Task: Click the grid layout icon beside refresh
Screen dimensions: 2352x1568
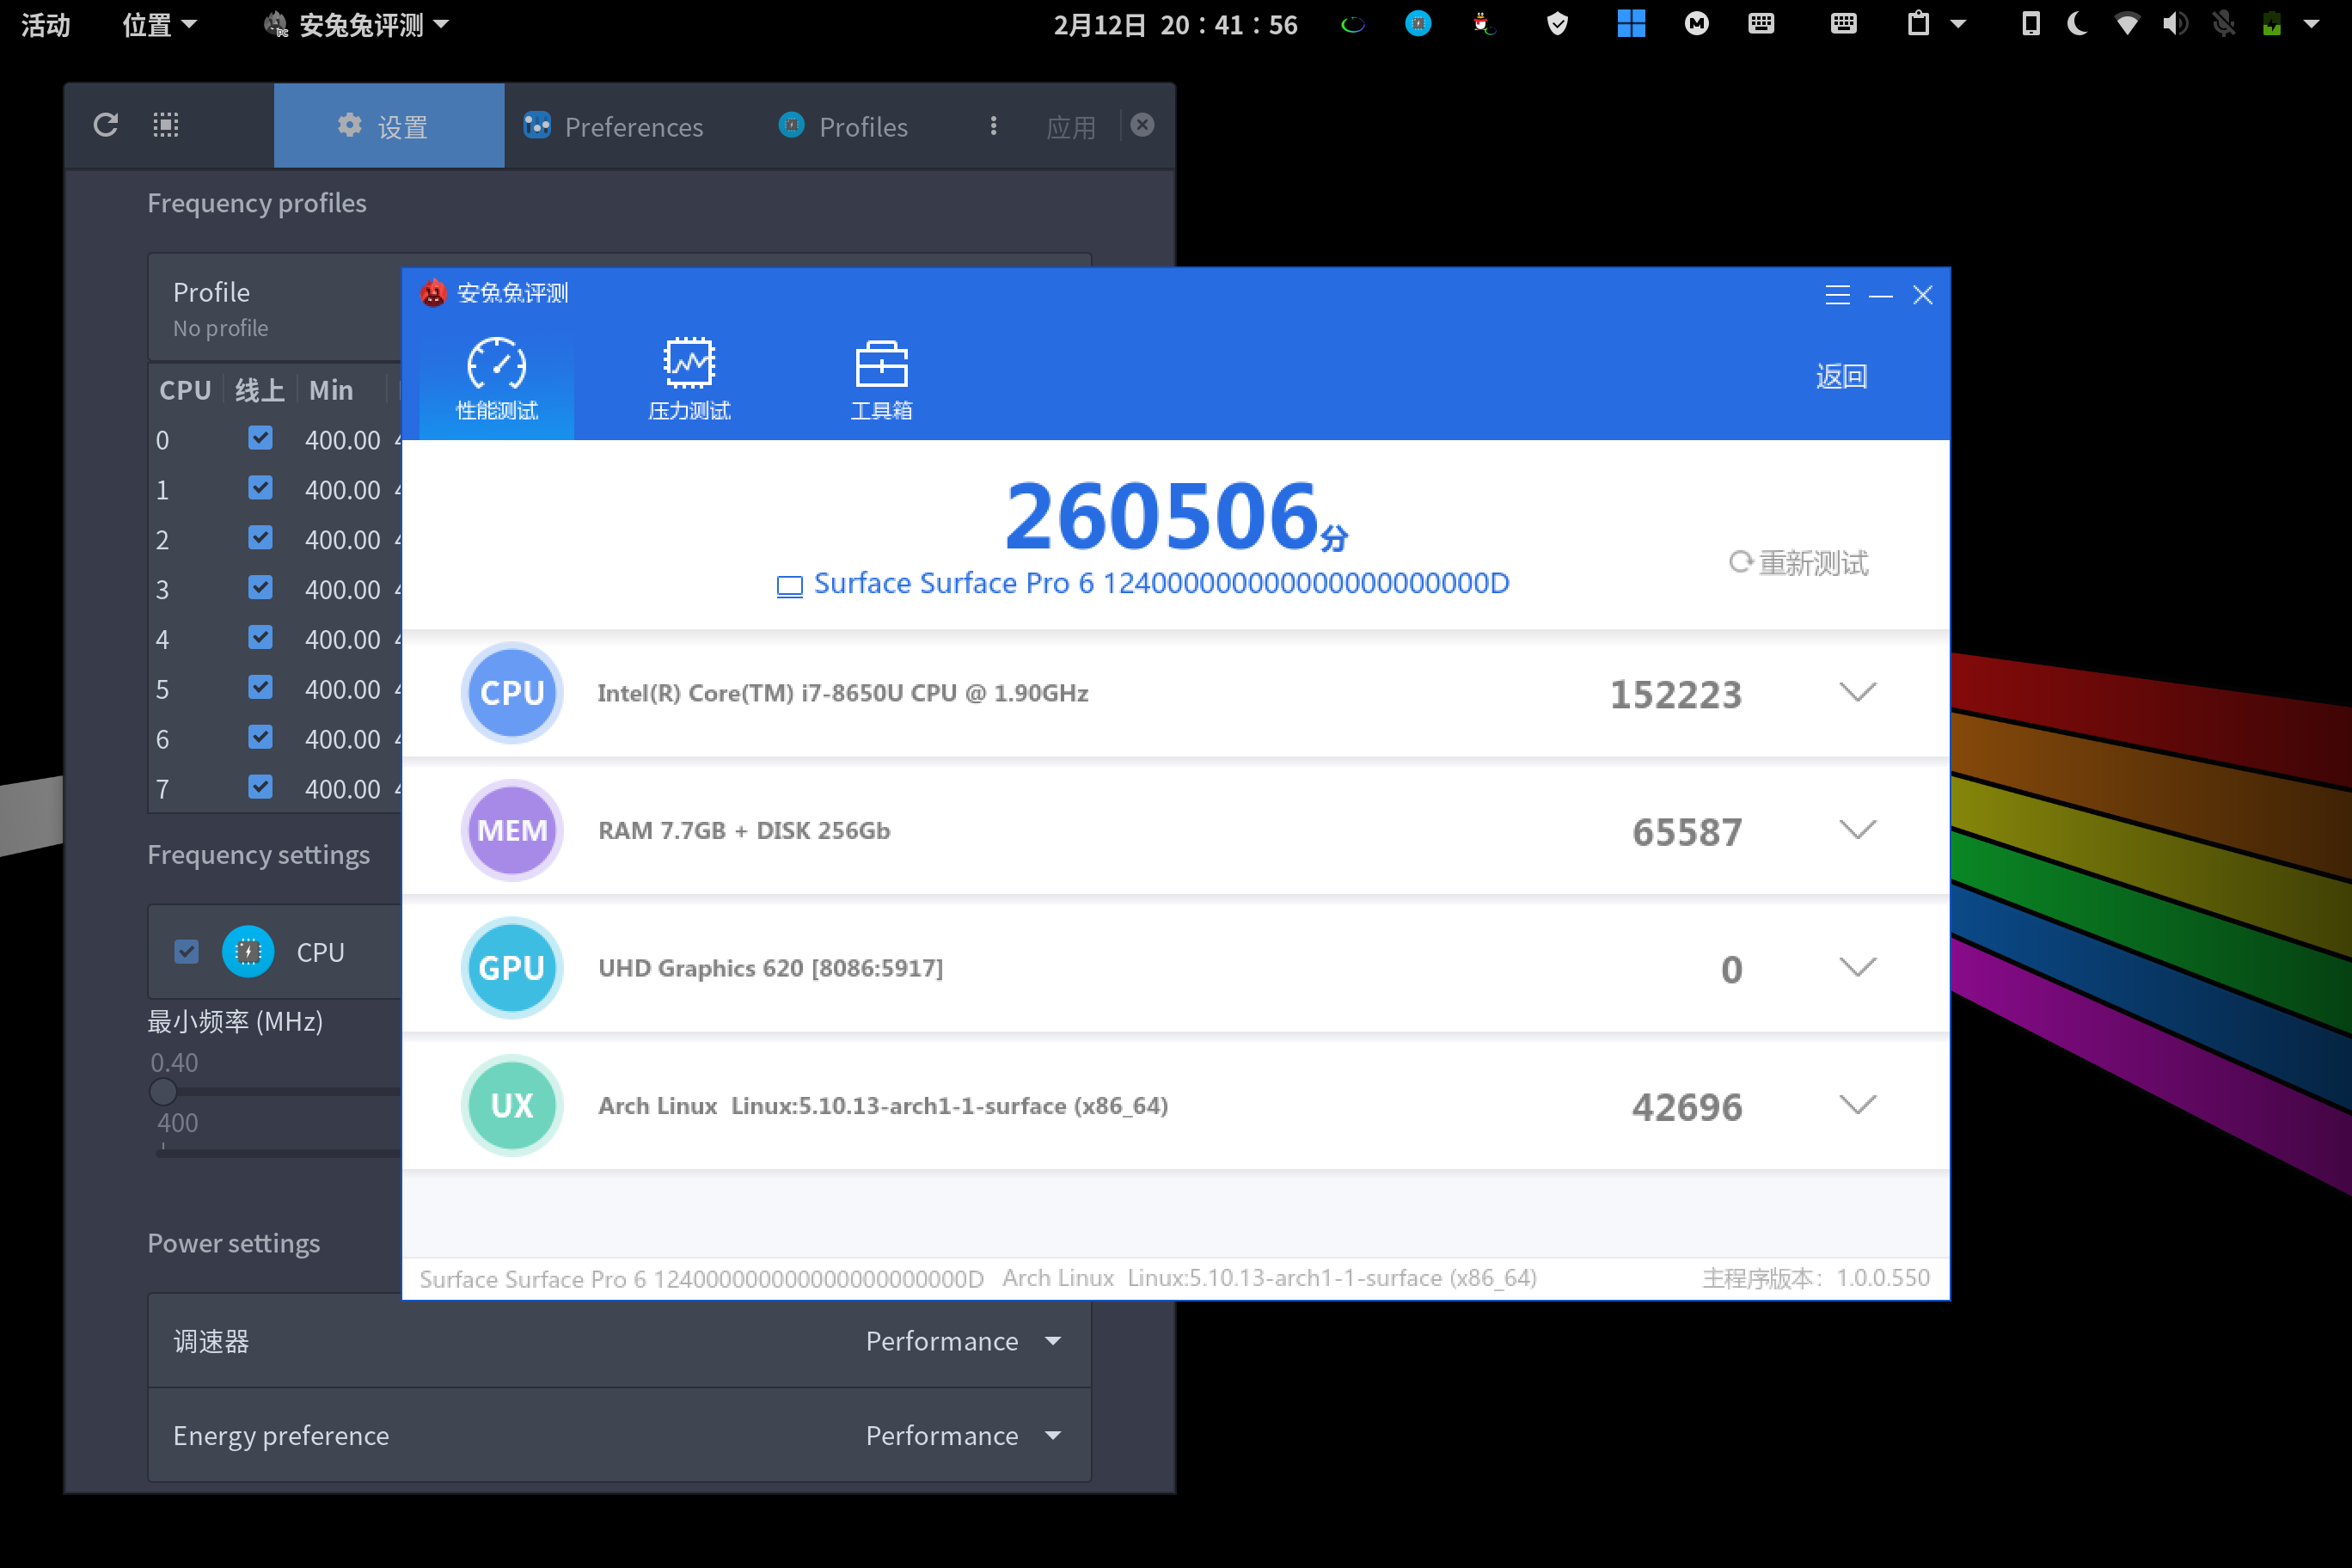Action: click(166, 125)
